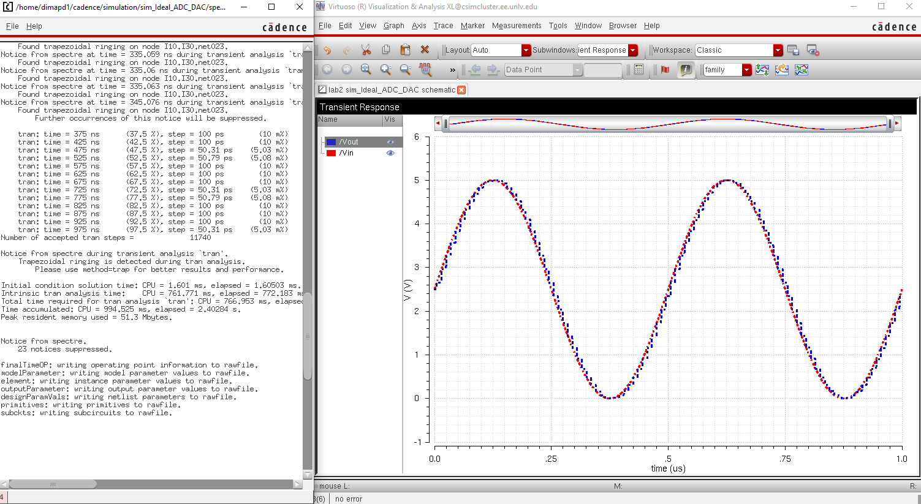Viewport: 921px width, 504px height.
Task: Click the blue /Vout color swatch
Action: click(x=332, y=142)
